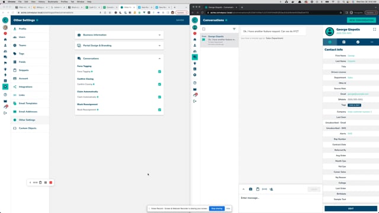Toggle the Confirm Closing checkbox
The width and height of the screenshot is (379, 213).
click(x=159, y=84)
